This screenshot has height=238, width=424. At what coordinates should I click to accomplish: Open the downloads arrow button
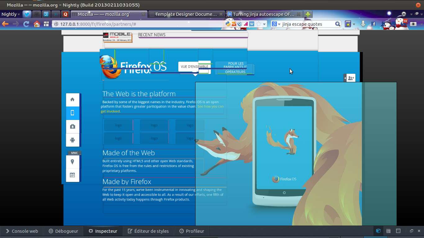tap(363, 24)
